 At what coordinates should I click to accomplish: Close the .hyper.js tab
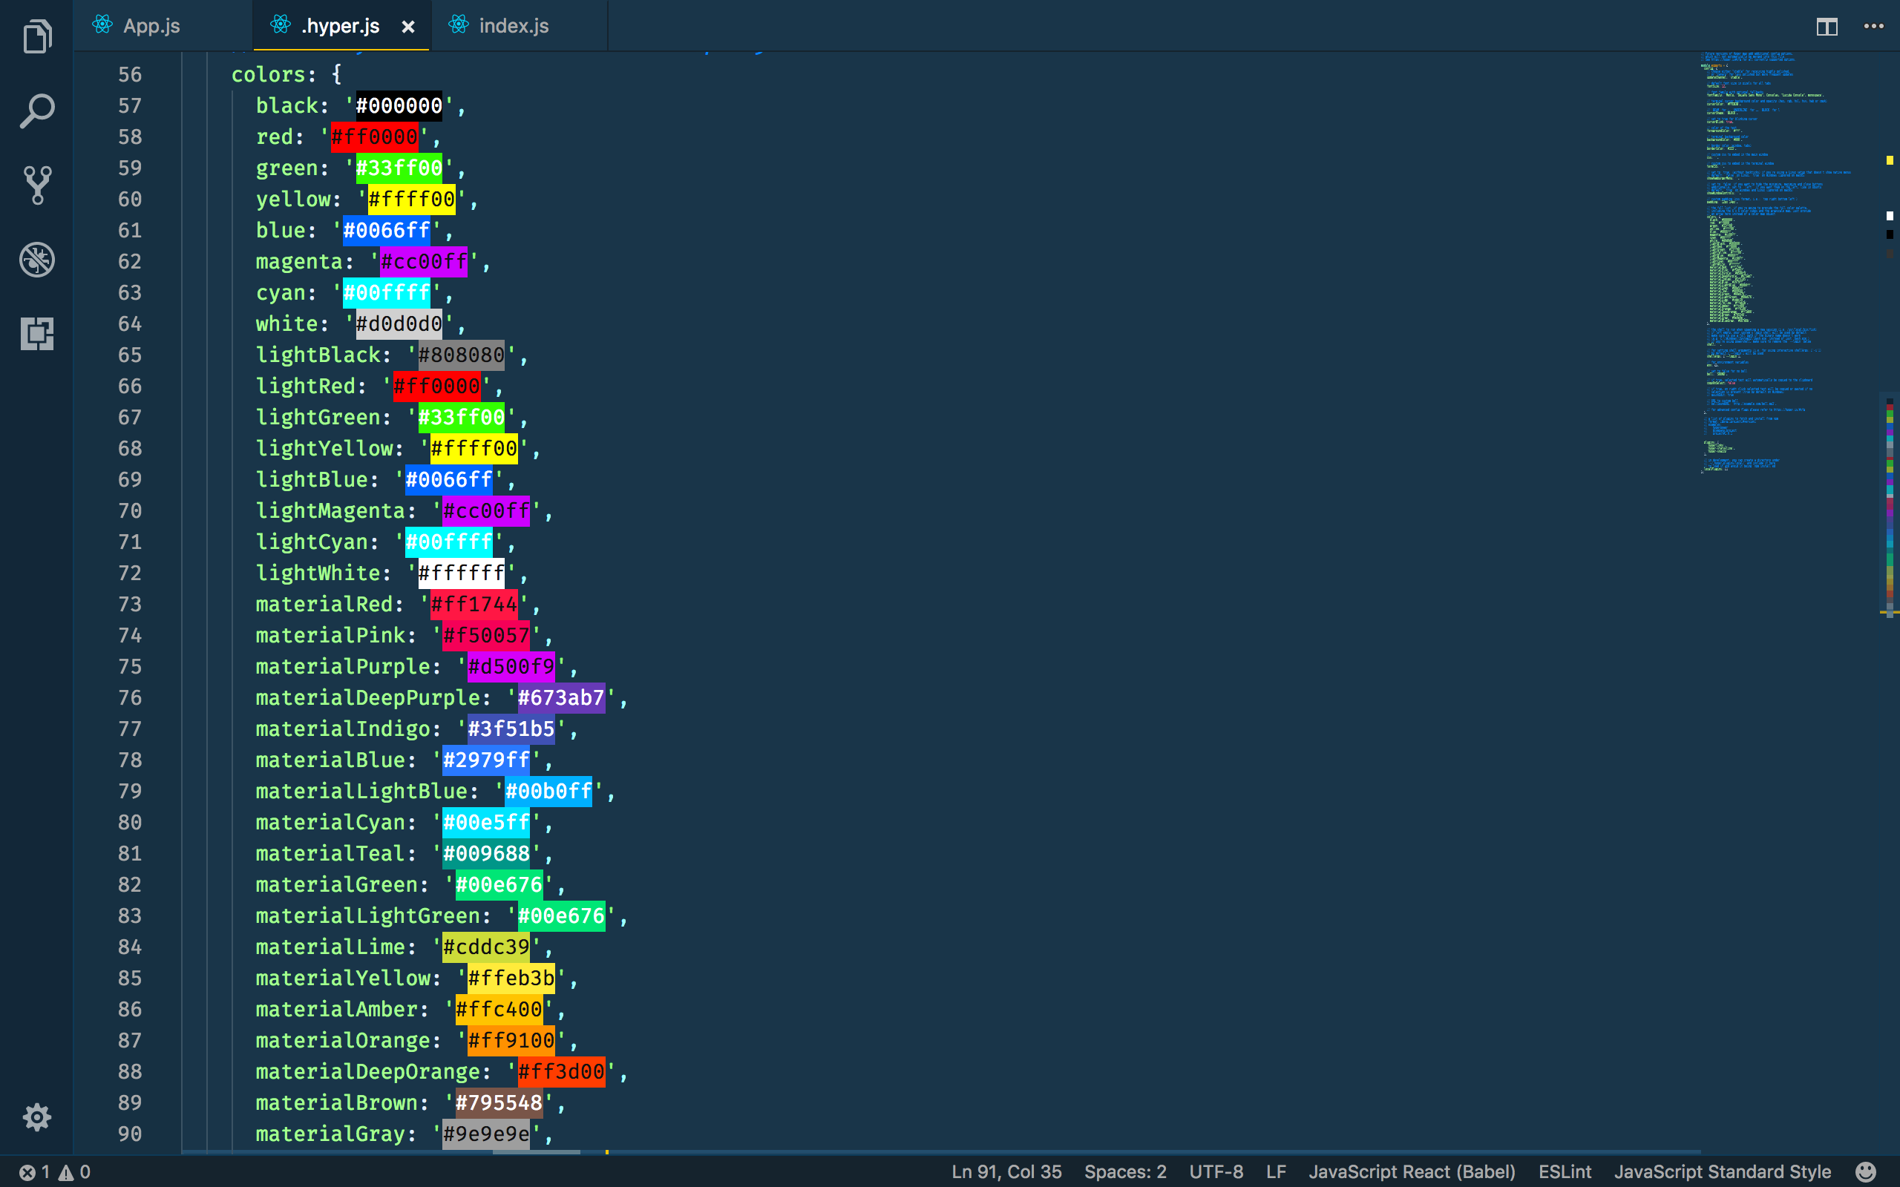coord(409,26)
